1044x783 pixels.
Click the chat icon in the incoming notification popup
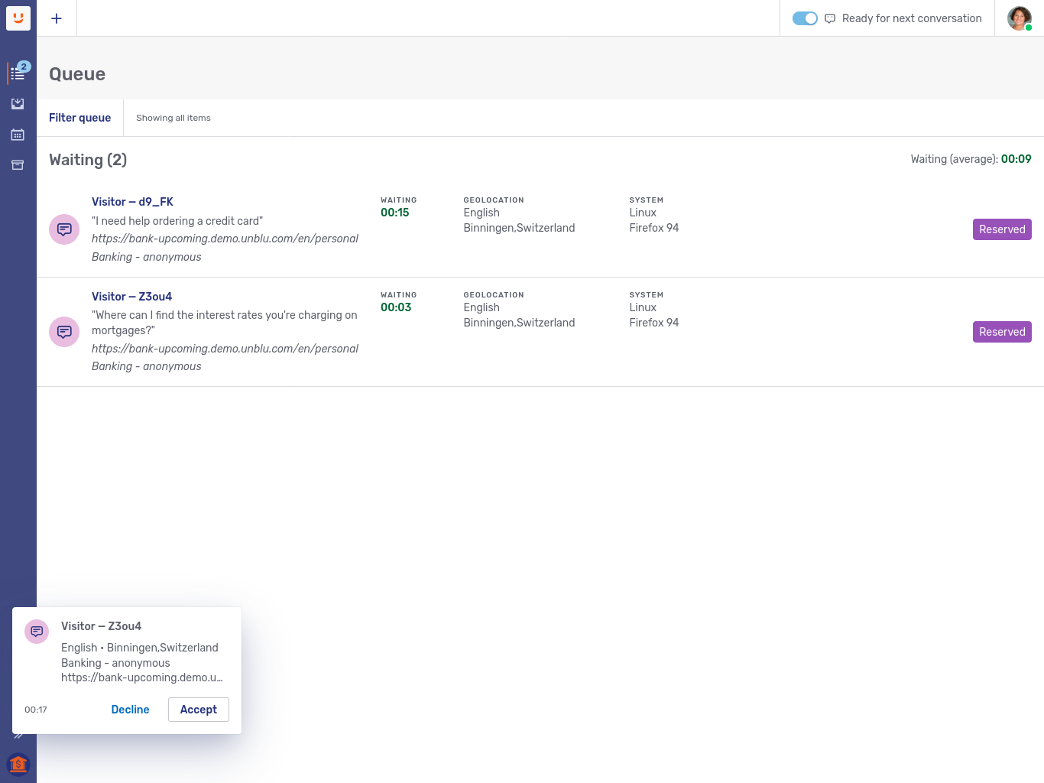[x=36, y=632]
